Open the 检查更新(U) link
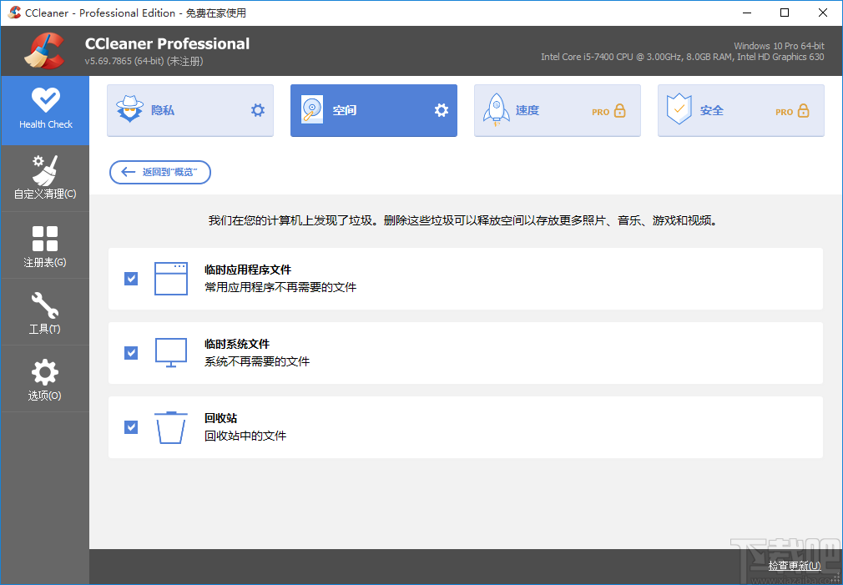Screen dimensions: 843x585 tap(793, 565)
